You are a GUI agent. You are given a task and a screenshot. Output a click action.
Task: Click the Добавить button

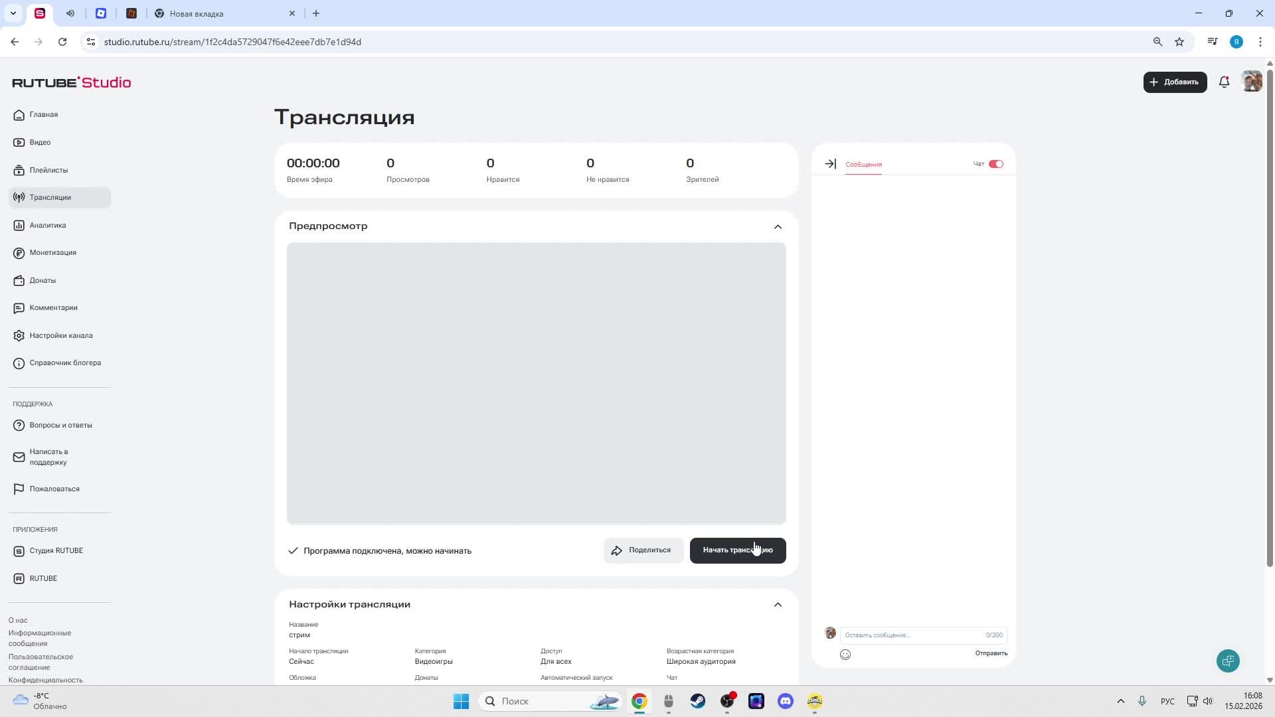coord(1175,82)
